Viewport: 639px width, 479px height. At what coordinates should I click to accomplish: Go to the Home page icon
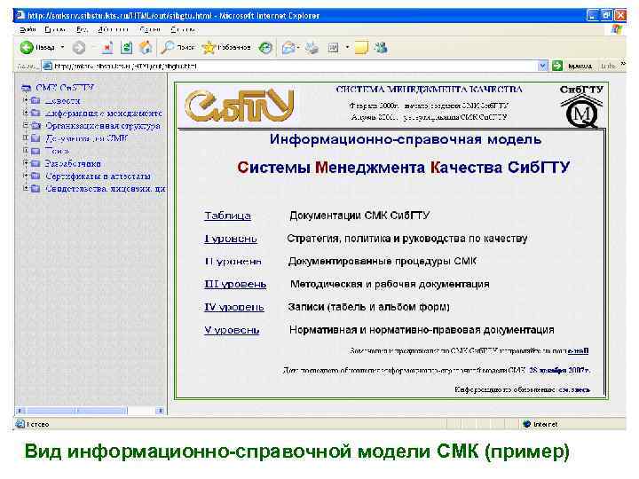[146, 48]
